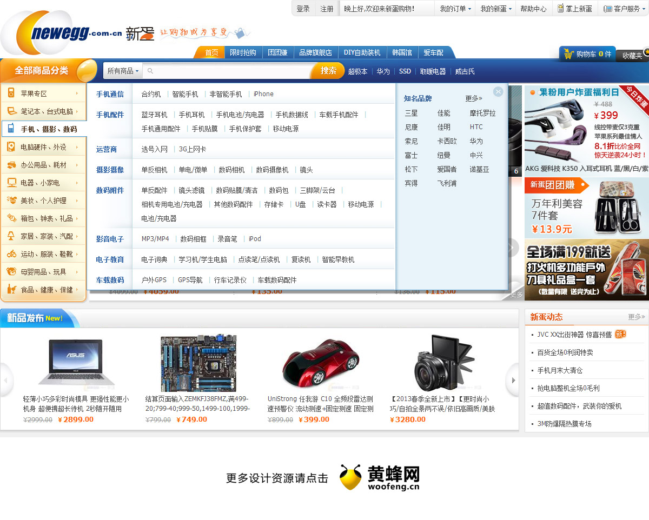Open the 所有商品 search category dropdown
The image size is (649, 520).
(123, 71)
